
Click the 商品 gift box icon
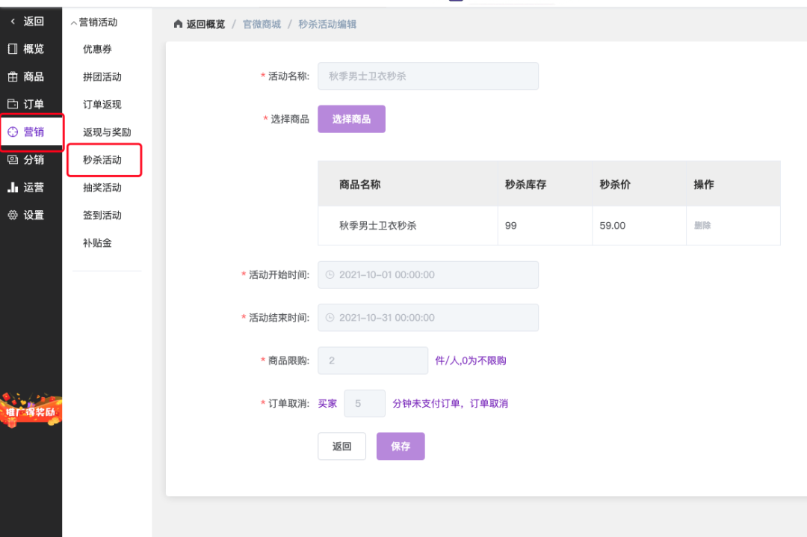[13, 77]
